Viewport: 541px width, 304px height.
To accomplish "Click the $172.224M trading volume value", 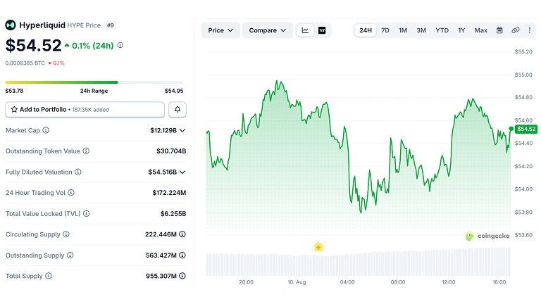I will (169, 193).
